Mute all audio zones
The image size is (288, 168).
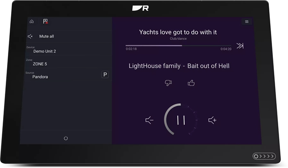(x=69, y=36)
